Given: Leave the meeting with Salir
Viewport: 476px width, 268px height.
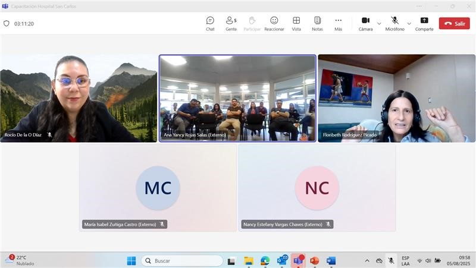Looking at the screenshot, I should tap(454, 23).
